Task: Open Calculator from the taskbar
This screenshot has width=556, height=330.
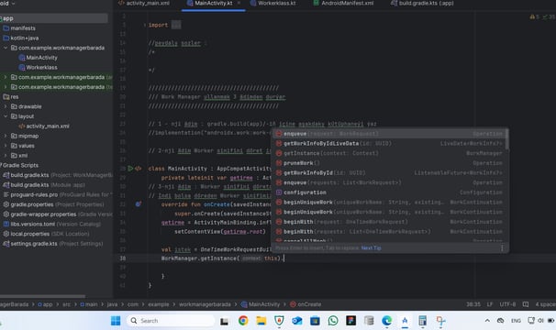Action: 422,321
